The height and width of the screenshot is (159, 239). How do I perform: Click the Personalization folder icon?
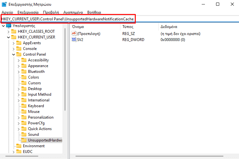click(x=24, y=117)
